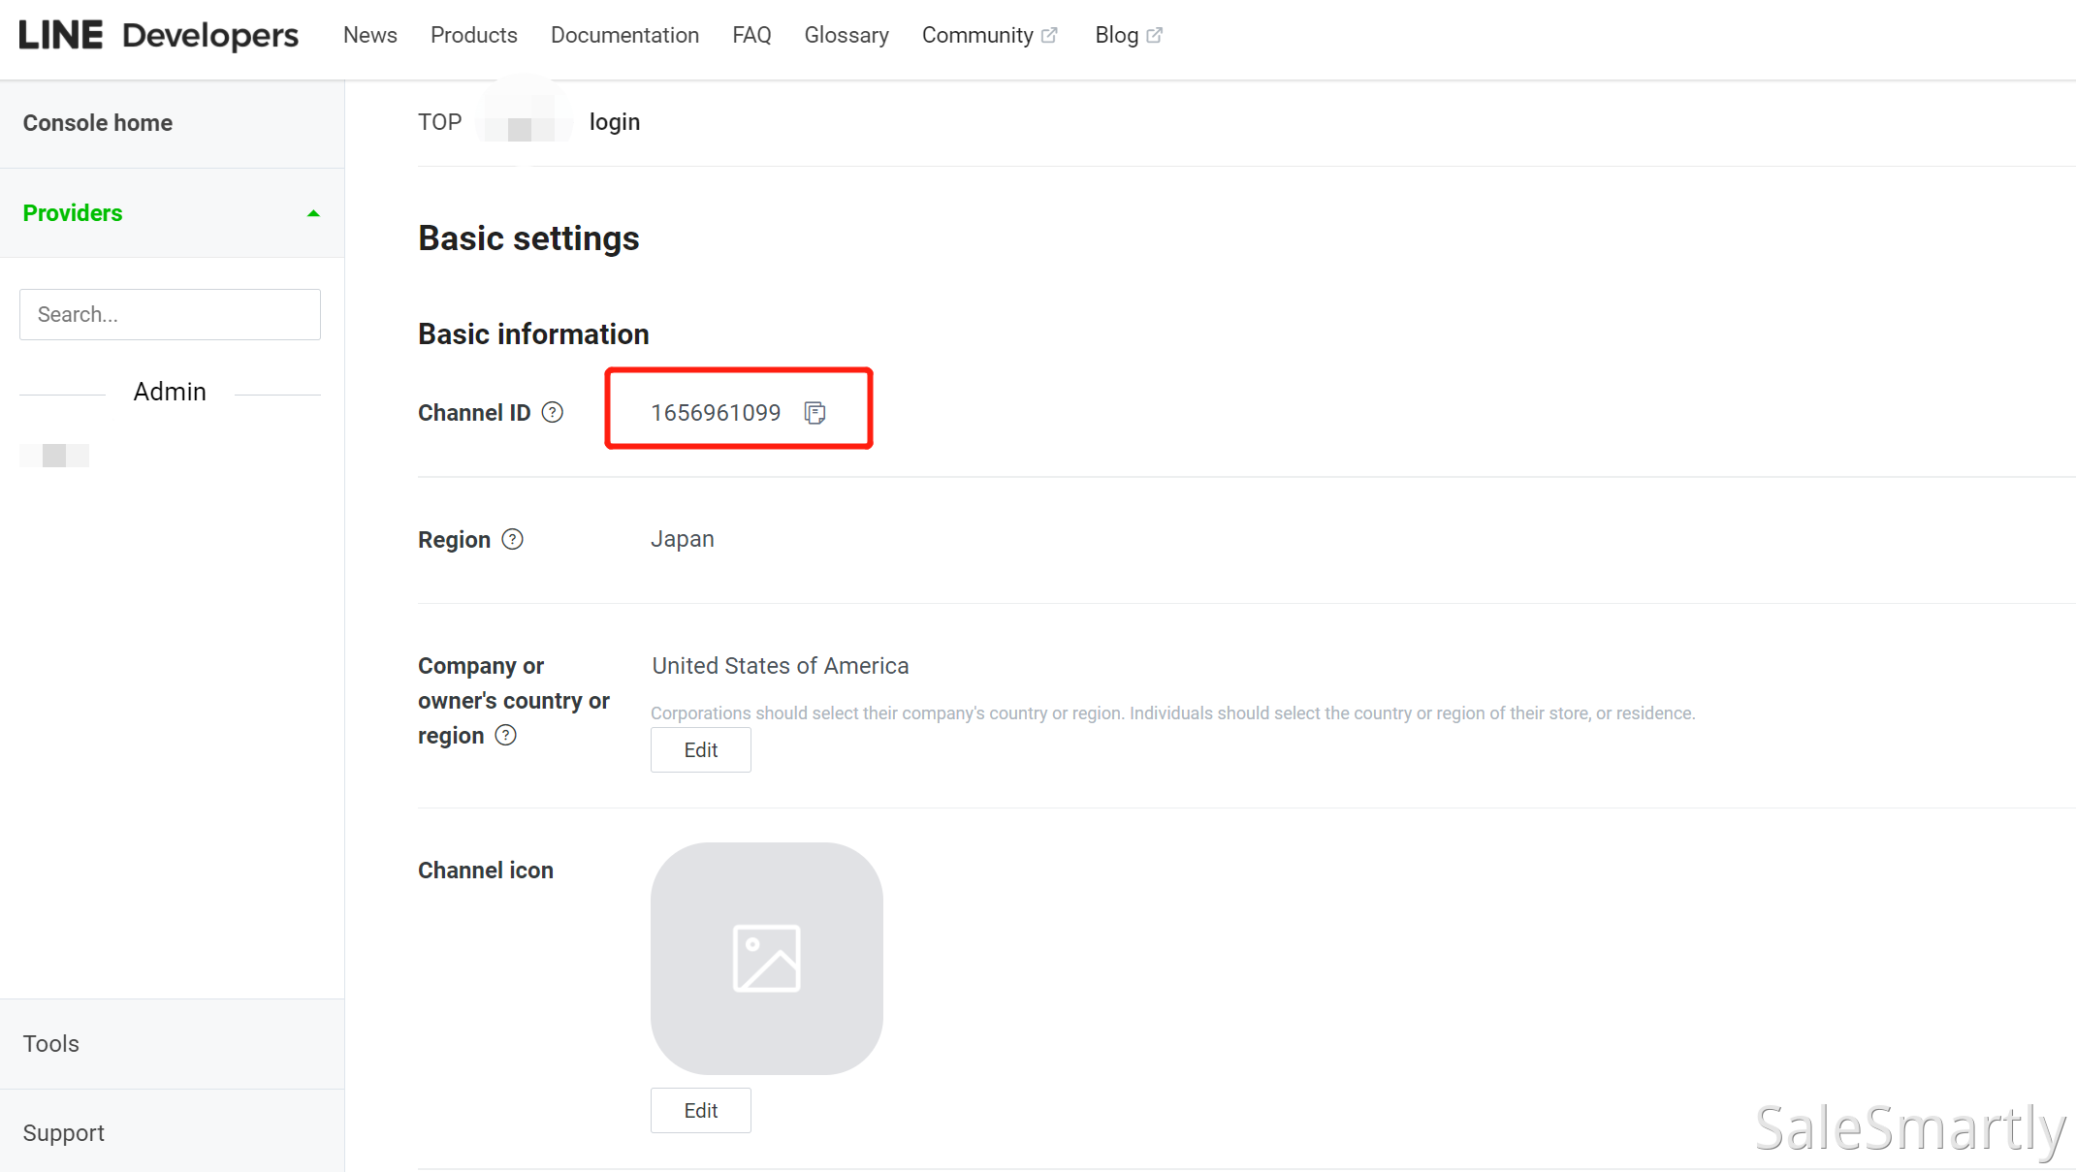The width and height of the screenshot is (2076, 1172).
Task: Edit the company country or region
Action: coord(700,749)
